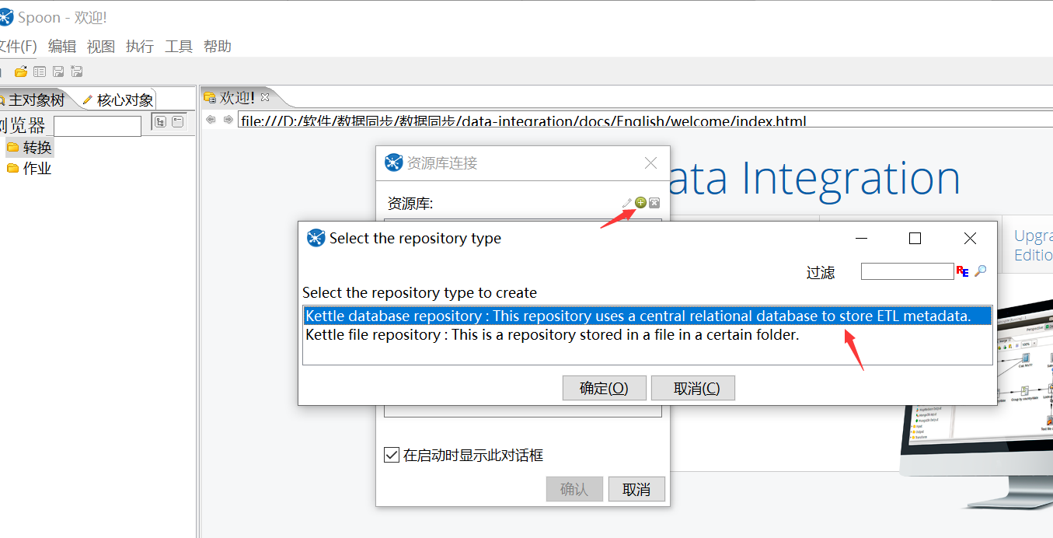Click the explore repository toolbar icon
This screenshot has height=538, width=1053.
[x=40, y=72]
